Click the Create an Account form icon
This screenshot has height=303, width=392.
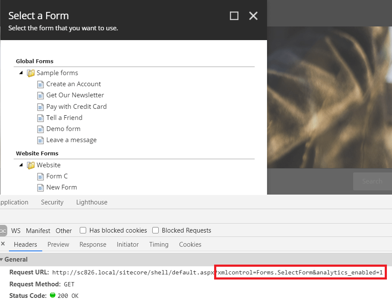tap(41, 84)
